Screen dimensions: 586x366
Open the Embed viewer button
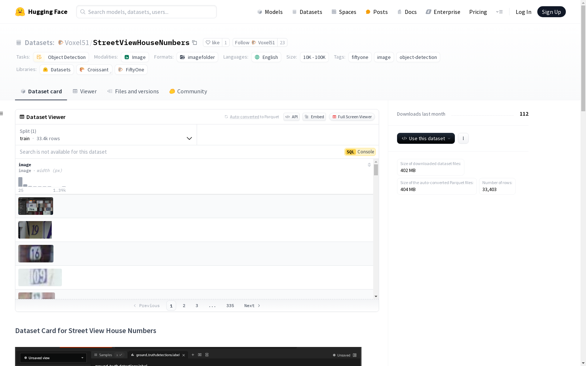pos(314,117)
